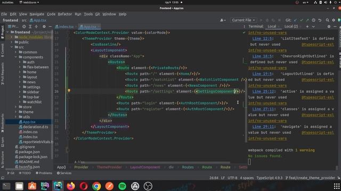Open IDE settings gear in main toolbar
The height and width of the screenshot is (191, 341).
tap(334, 20)
